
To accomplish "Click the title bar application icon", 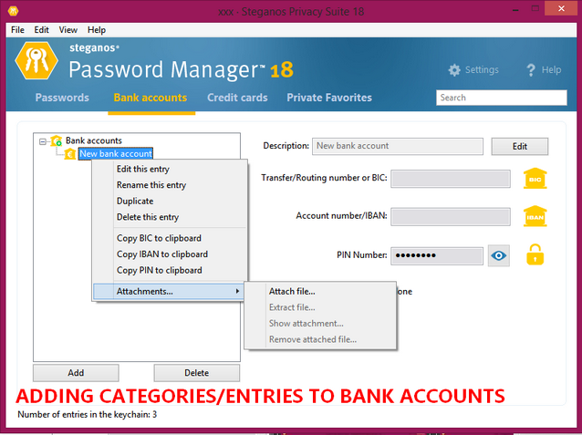I will pos(14,11).
